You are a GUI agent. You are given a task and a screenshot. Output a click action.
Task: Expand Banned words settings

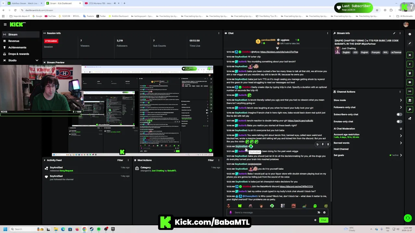(x=401, y=143)
